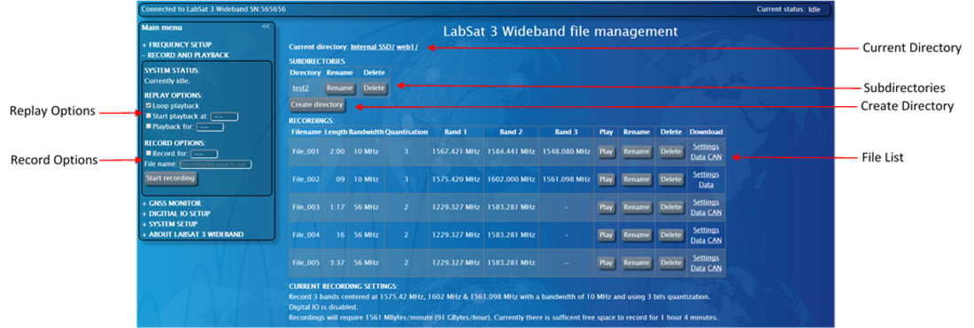Expand SYSTEM SETUP menu section

(x=170, y=224)
